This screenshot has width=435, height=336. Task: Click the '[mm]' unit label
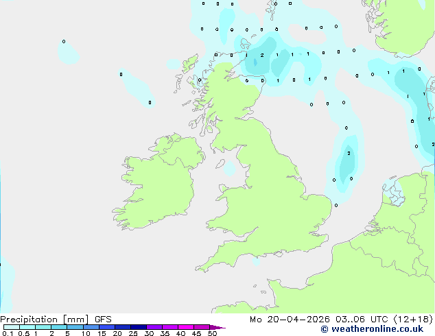[76, 320]
